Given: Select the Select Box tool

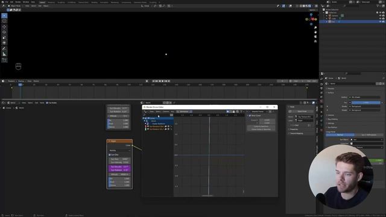Looking at the screenshot, I should click(4, 16).
